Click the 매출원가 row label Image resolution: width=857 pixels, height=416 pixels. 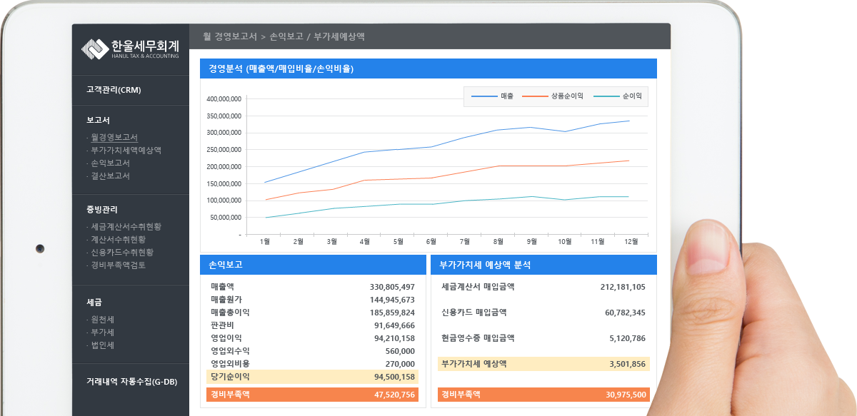click(x=226, y=300)
